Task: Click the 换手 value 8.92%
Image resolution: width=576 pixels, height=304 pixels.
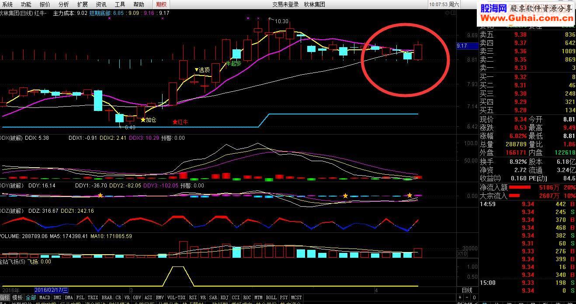Action: coord(518,162)
